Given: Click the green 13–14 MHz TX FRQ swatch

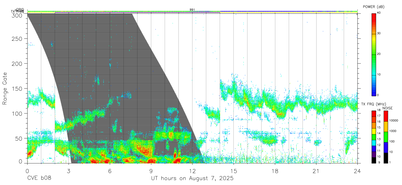Looking at the screenshot, I should click(374, 137).
